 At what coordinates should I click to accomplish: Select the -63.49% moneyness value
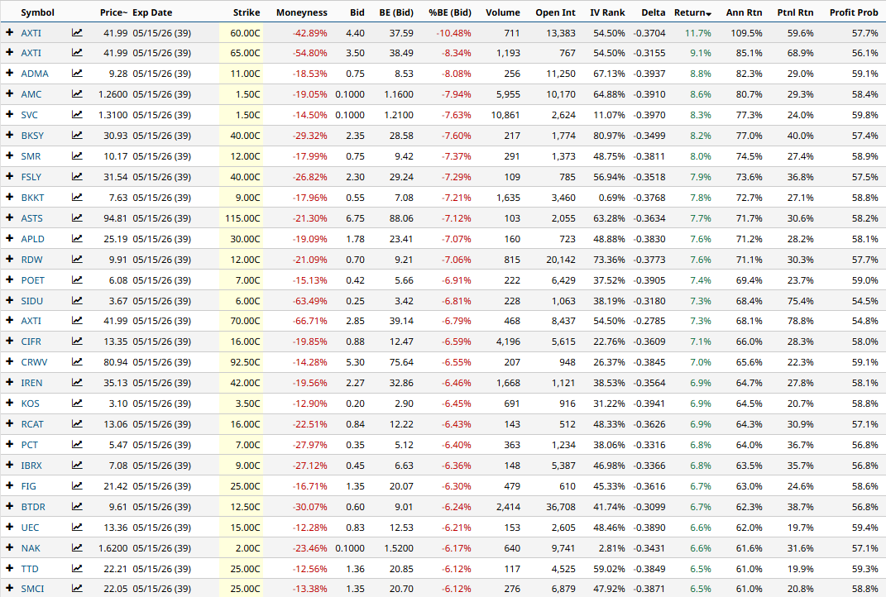(x=309, y=301)
